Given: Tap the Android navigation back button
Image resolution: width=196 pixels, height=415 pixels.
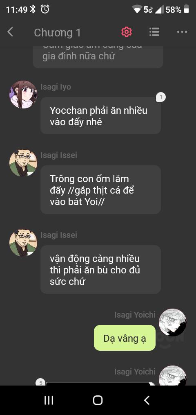Looking at the screenshot, I should click(x=147, y=400).
